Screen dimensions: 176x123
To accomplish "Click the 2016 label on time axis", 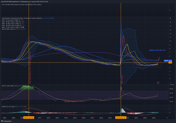I will click(x=84, y=118).
